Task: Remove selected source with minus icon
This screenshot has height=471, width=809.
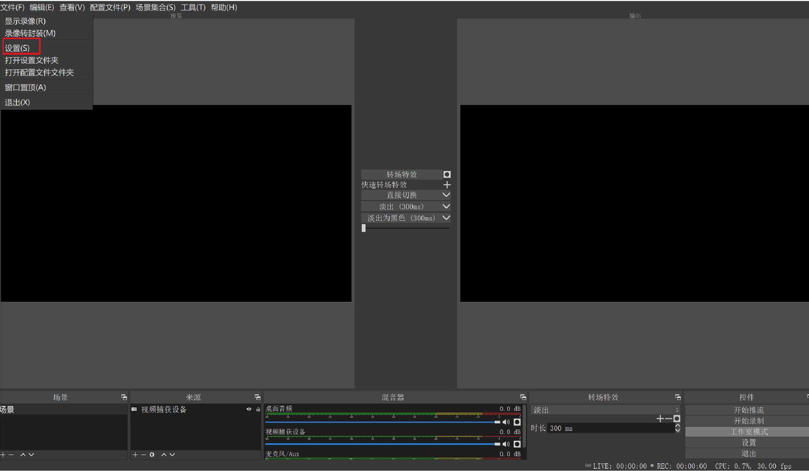Action: [x=144, y=454]
